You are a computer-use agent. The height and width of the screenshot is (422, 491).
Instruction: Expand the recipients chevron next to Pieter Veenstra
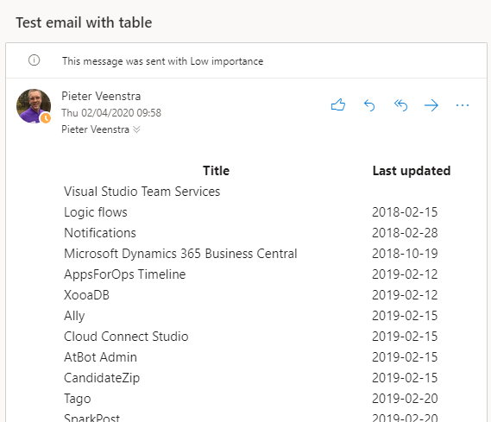[136, 129]
